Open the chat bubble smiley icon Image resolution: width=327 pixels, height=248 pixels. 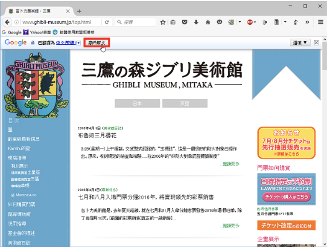point(219,22)
